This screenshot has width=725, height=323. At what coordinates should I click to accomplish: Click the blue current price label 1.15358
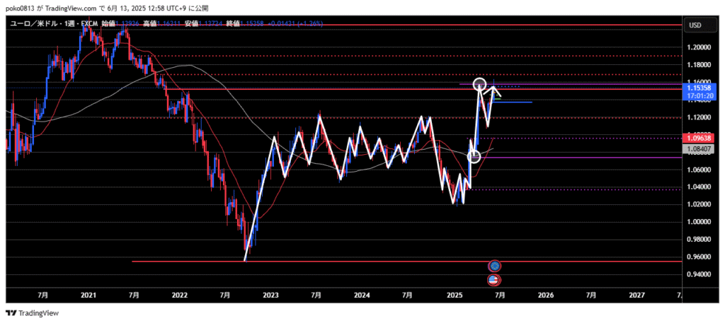(x=698, y=88)
